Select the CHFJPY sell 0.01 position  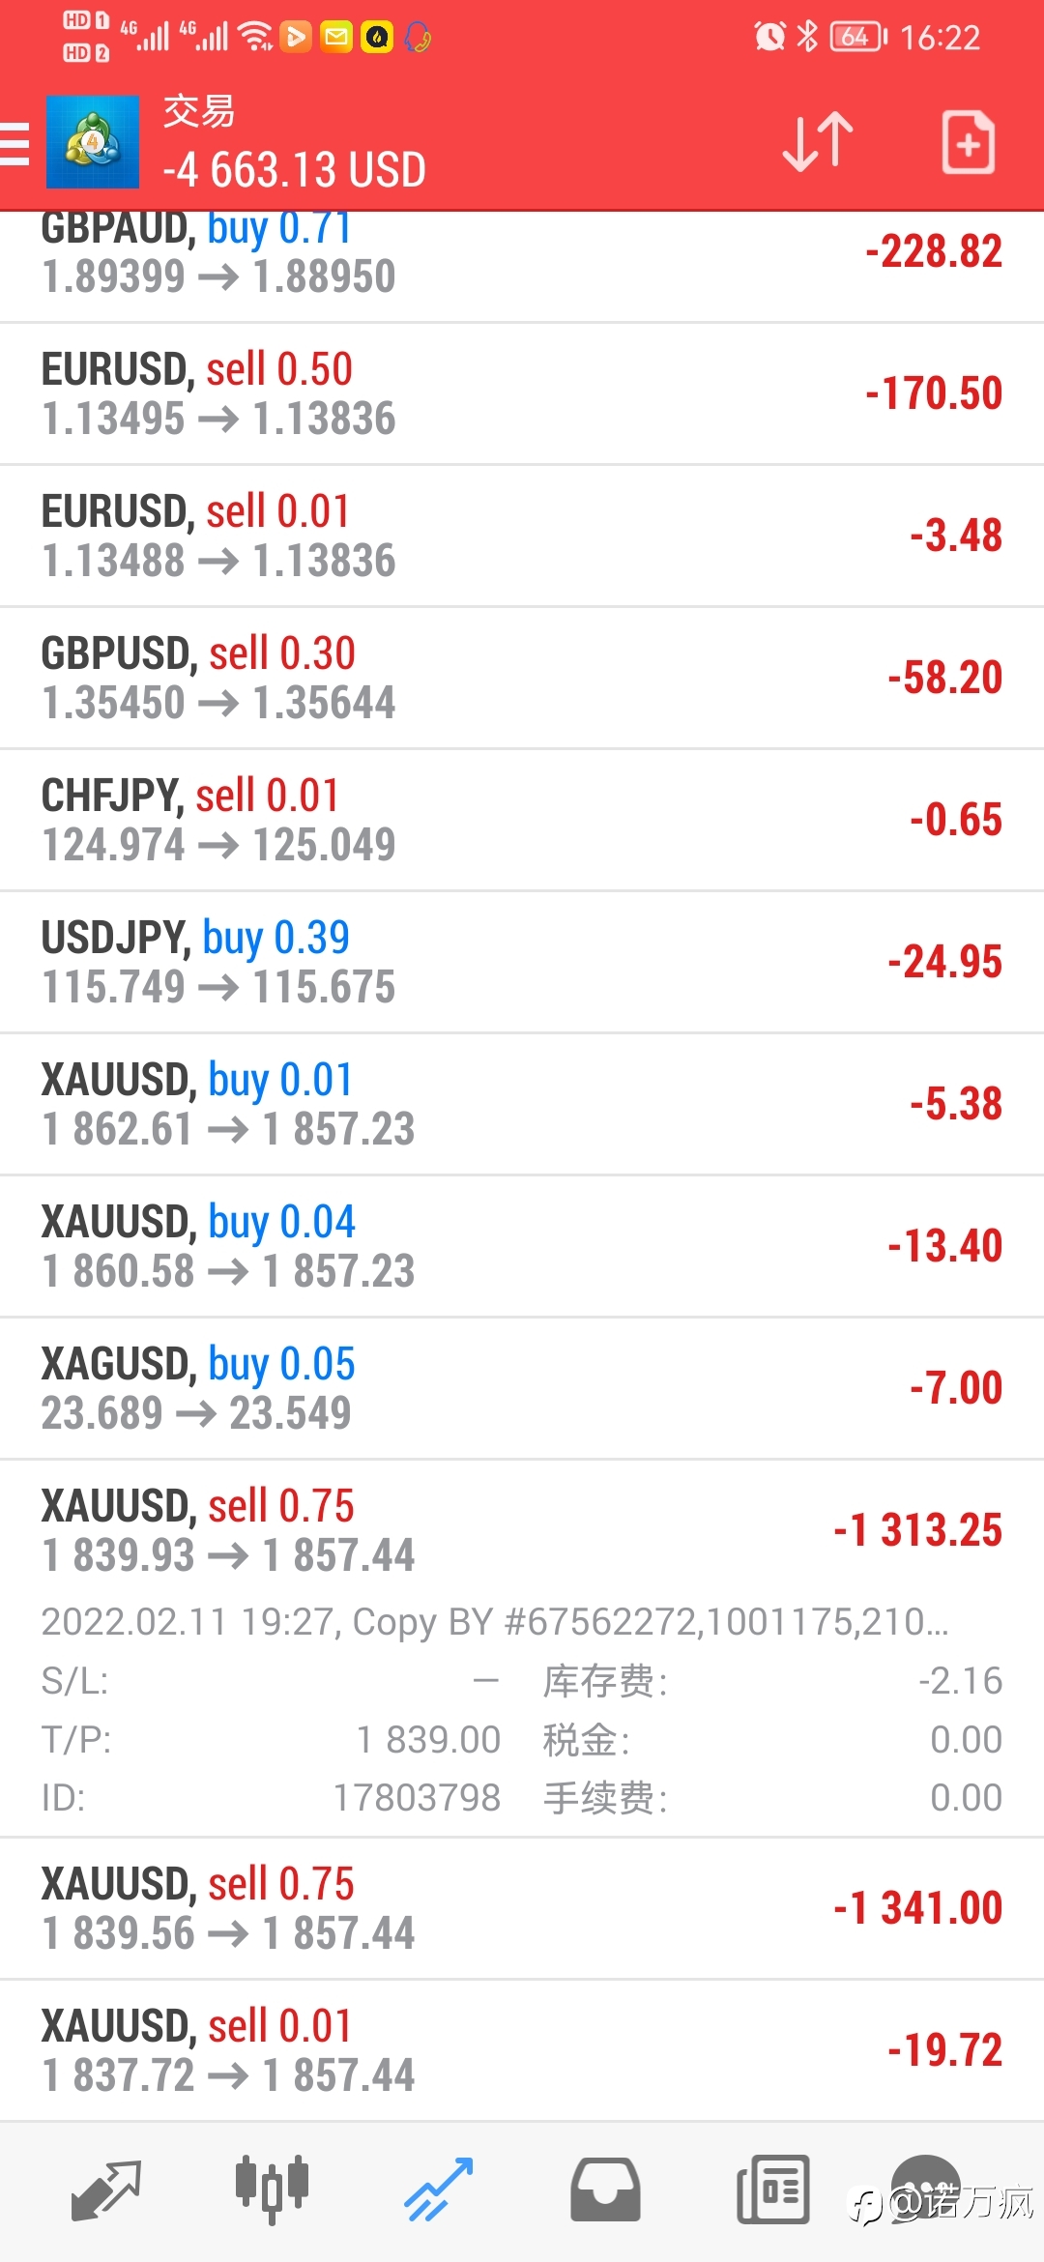522,820
